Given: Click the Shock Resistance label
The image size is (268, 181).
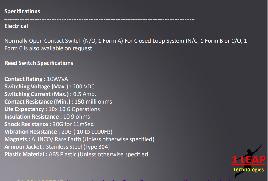Looking at the screenshot, I should click(x=26, y=124).
